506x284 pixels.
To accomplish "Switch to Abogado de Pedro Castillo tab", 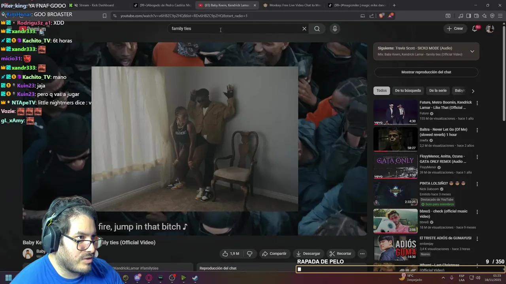I will tap(162, 5).
